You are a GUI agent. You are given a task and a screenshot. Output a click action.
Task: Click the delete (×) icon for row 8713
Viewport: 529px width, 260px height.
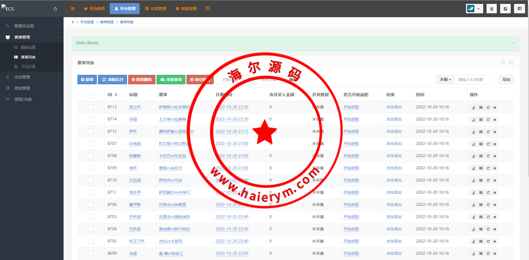[495, 108]
